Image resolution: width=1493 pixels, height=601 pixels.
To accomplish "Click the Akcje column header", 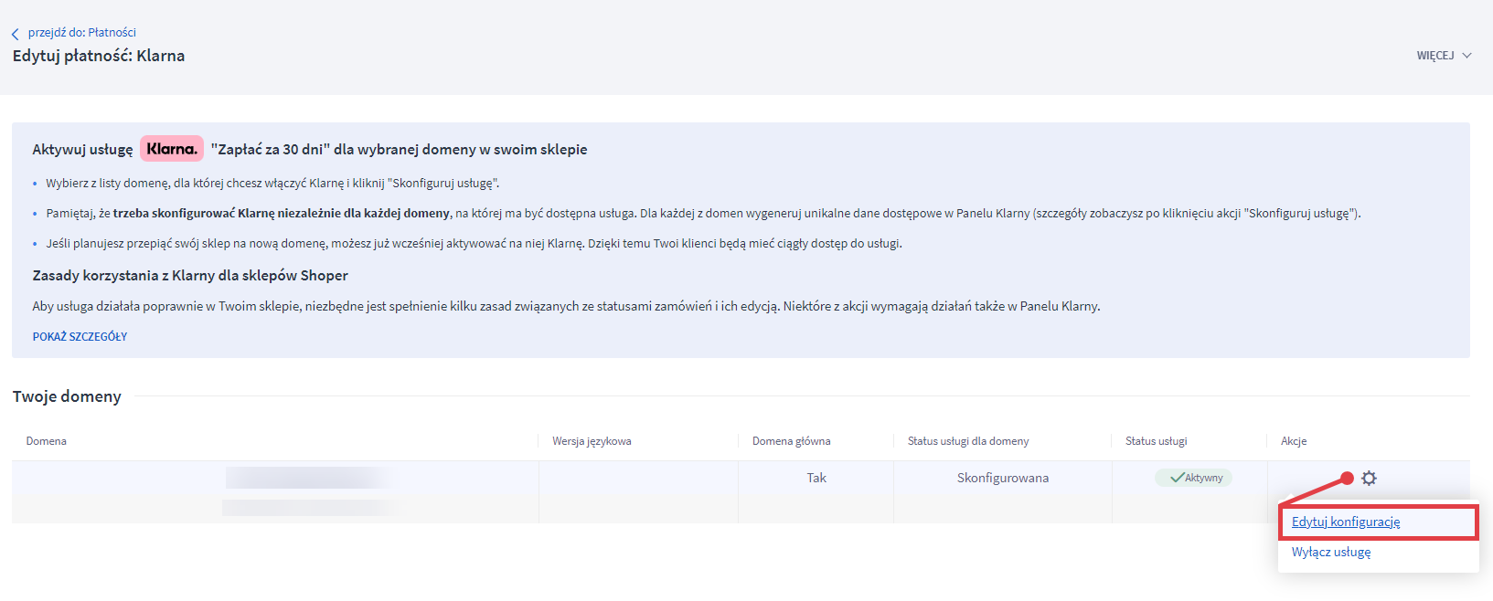I will (x=1293, y=441).
